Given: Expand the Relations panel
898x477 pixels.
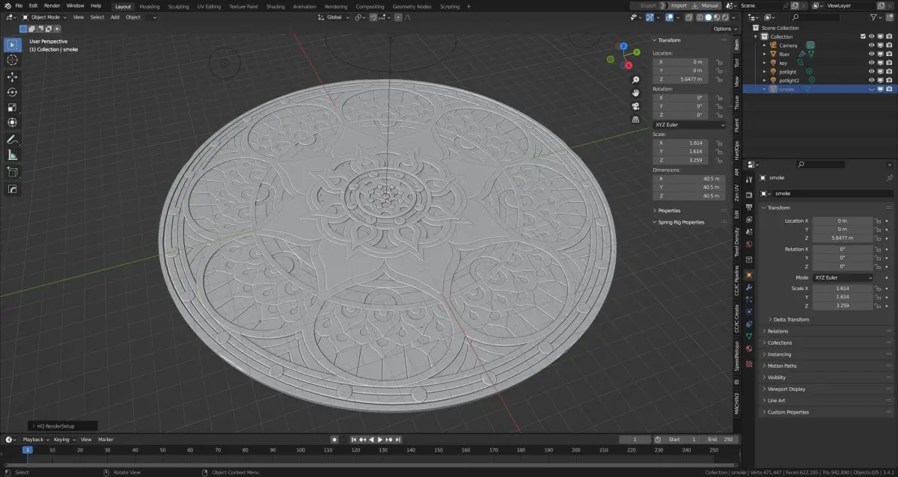Looking at the screenshot, I should [778, 331].
